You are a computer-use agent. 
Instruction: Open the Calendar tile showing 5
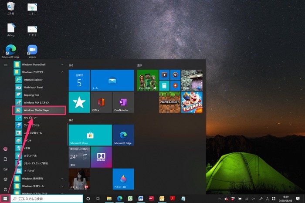pyautogui.click(x=79, y=80)
